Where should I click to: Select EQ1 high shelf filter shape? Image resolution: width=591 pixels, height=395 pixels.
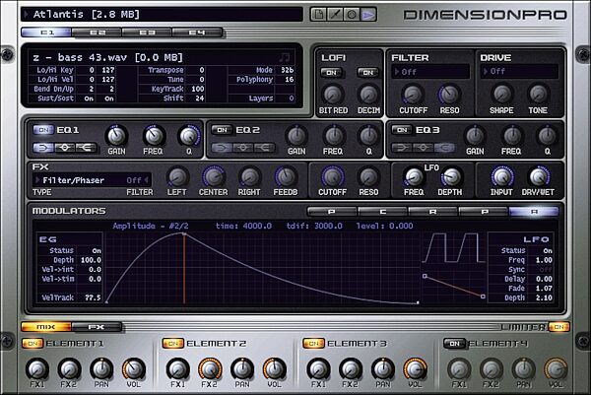click(x=86, y=148)
